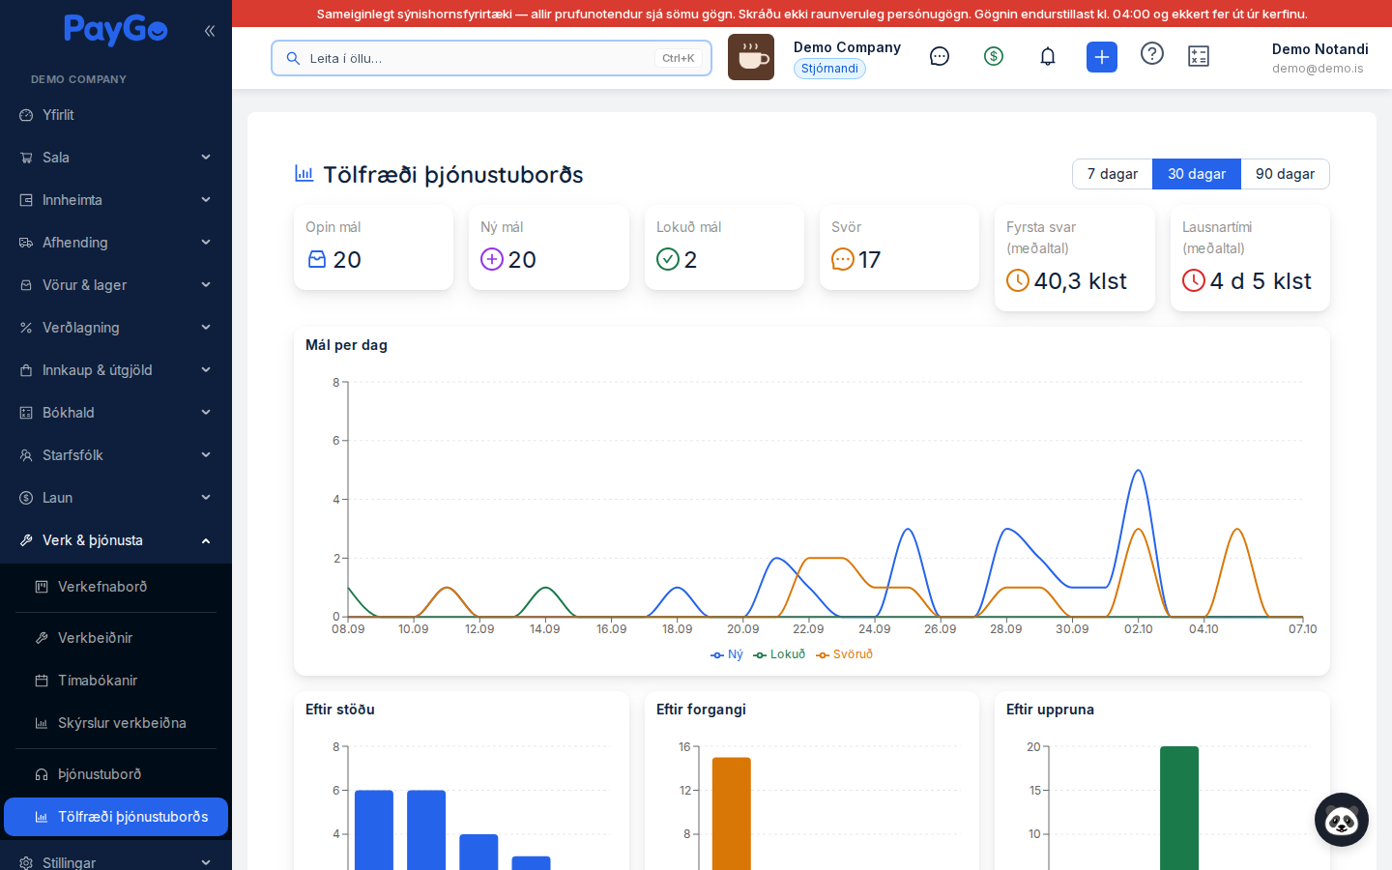The width and height of the screenshot is (1392, 870).
Task: Open Yfirlit dashboard in sidebar
Action: [116, 115]
